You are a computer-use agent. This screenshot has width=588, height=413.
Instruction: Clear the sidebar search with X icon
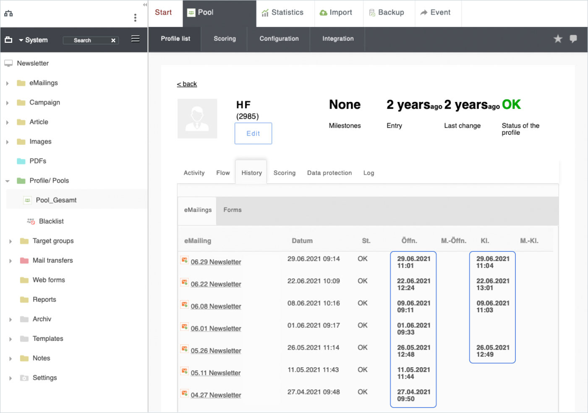tap(113, 41)
